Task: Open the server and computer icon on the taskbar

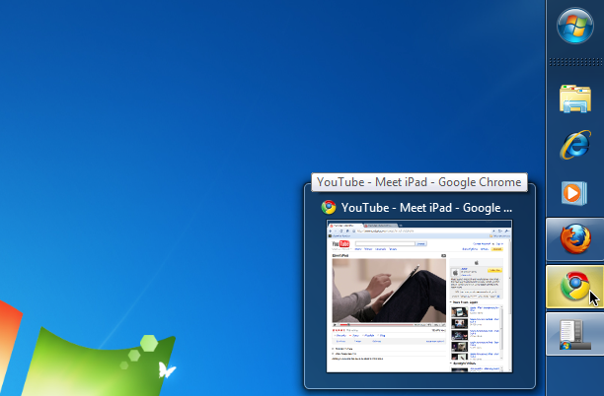Action: (x=575, y=334)
